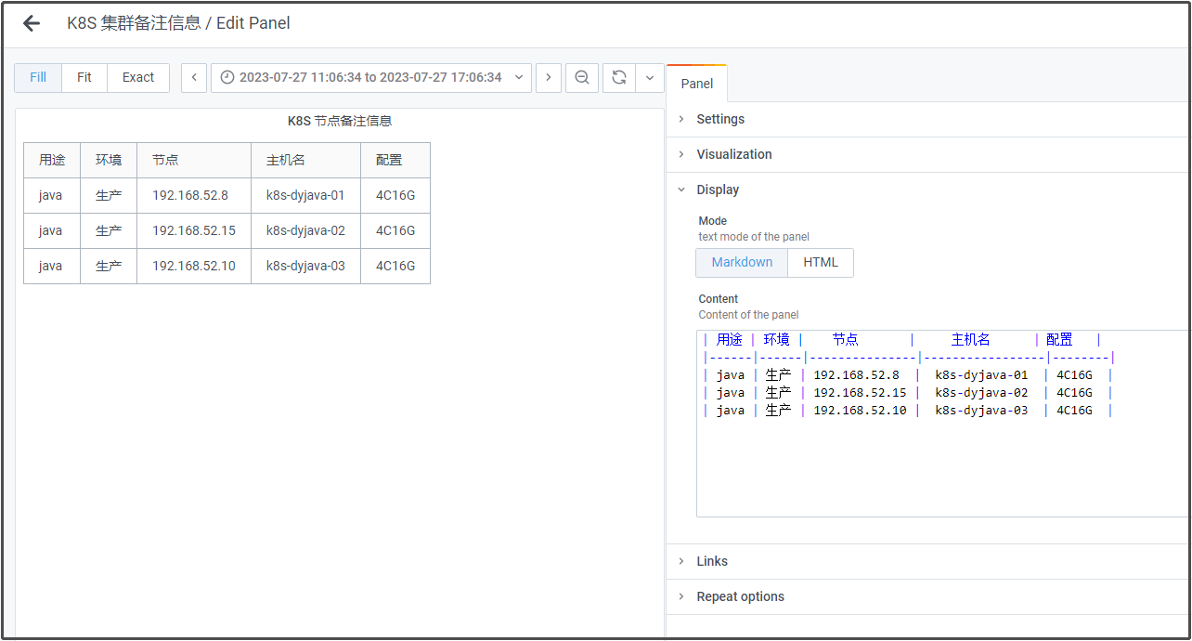Viewport: 1192px width, 641px height.
Task: Shift time range forward with right chevron
Action: click(549, 78)
